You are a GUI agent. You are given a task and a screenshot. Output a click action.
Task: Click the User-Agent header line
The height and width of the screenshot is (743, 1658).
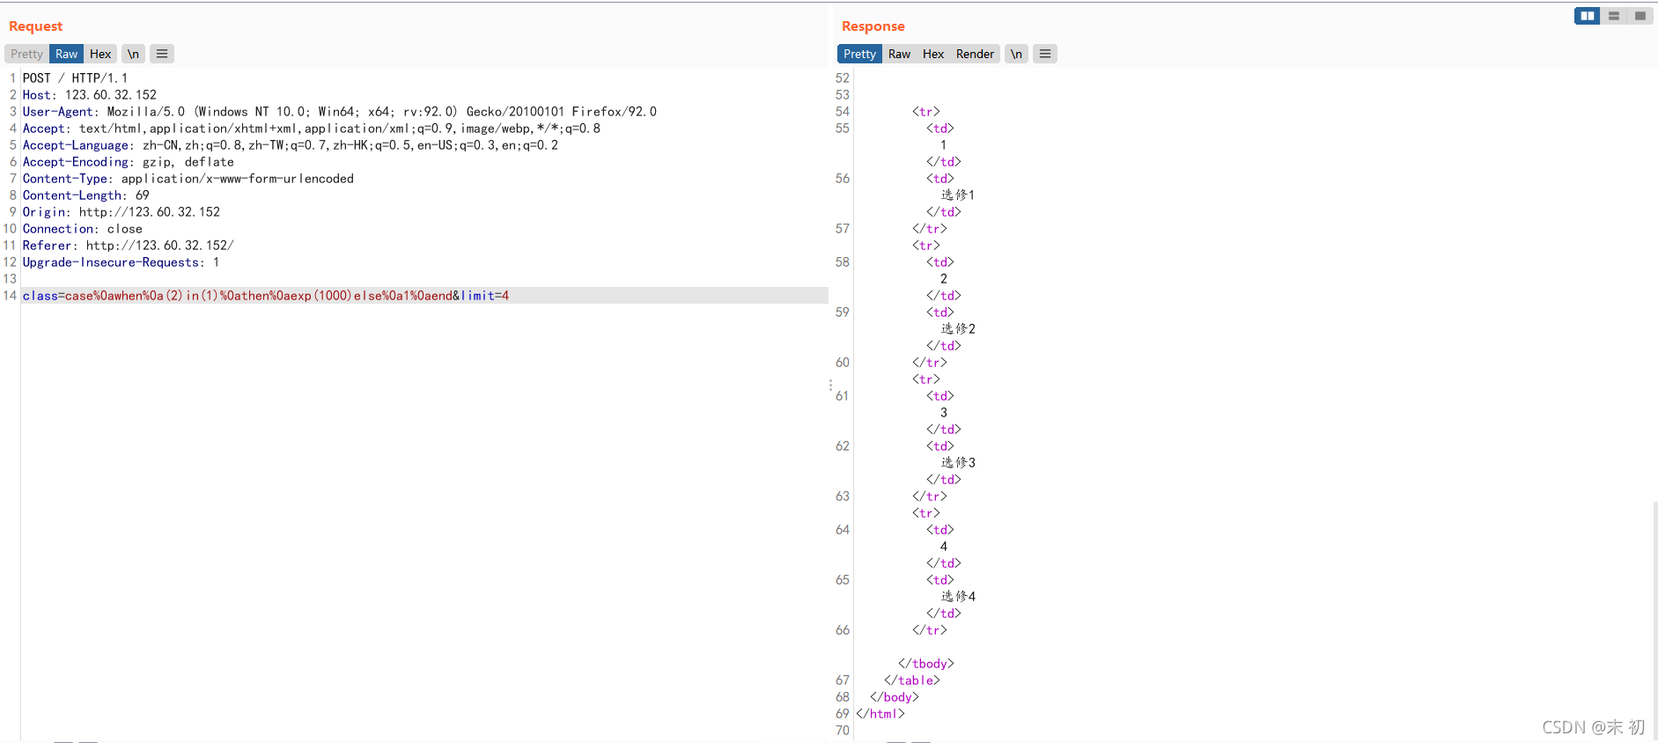[340, 112]
